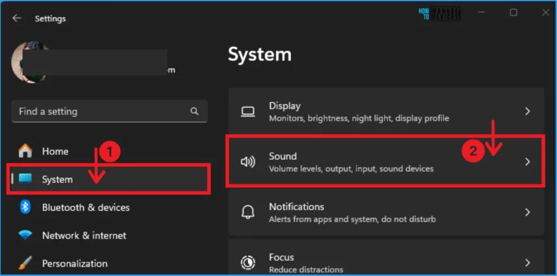The height and width of the screenshot is (276, 557).
Task: Click the monitor icon in Display row
Action: pyautogui.click(x=248, y=111)
